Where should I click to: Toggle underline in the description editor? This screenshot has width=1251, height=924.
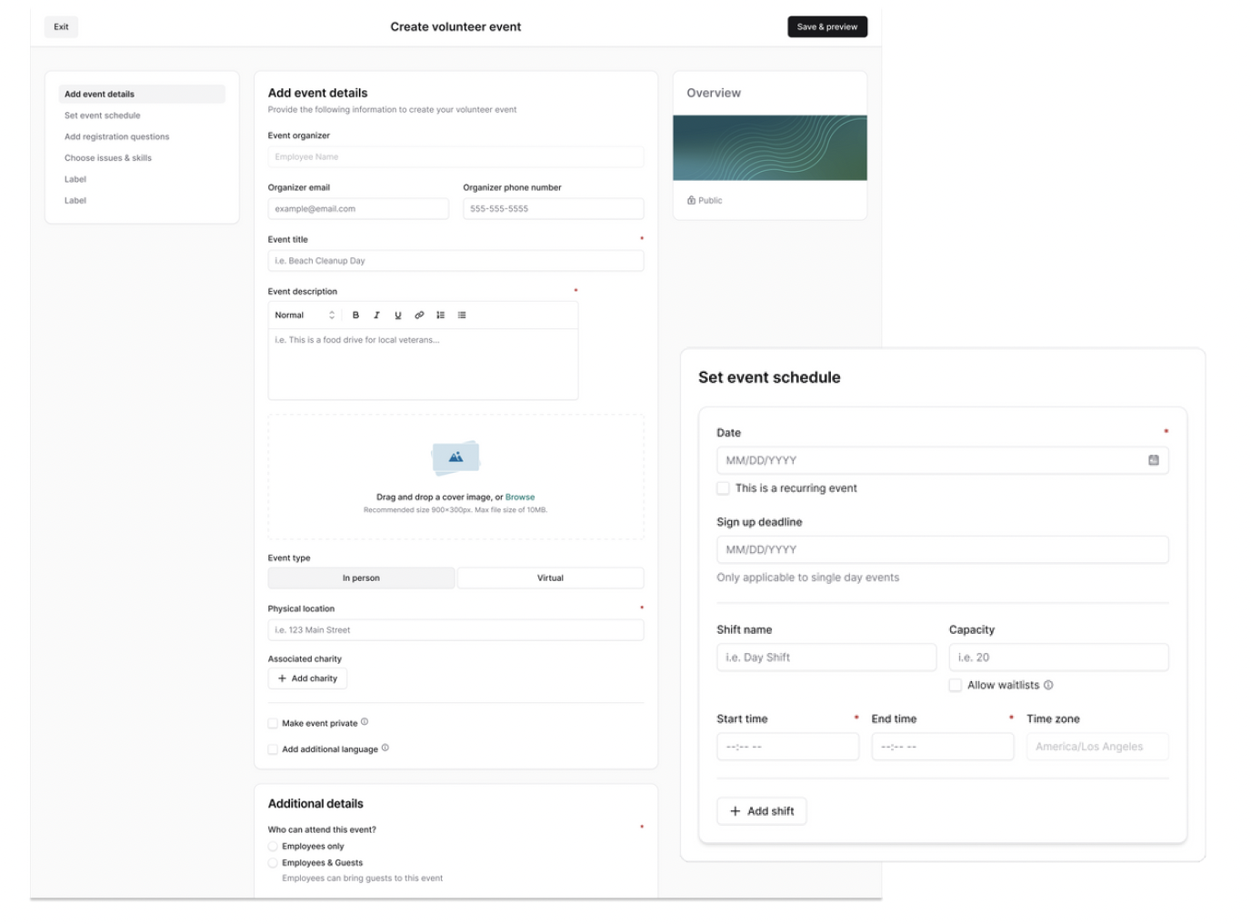click(397, 316)
